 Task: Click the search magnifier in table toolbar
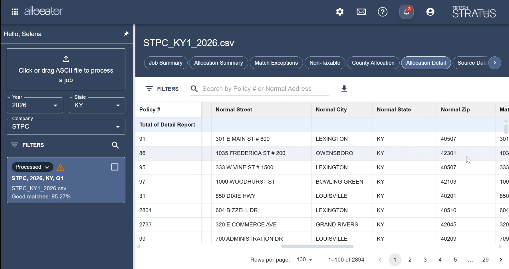pyautogui.click(x=194, y=89)
